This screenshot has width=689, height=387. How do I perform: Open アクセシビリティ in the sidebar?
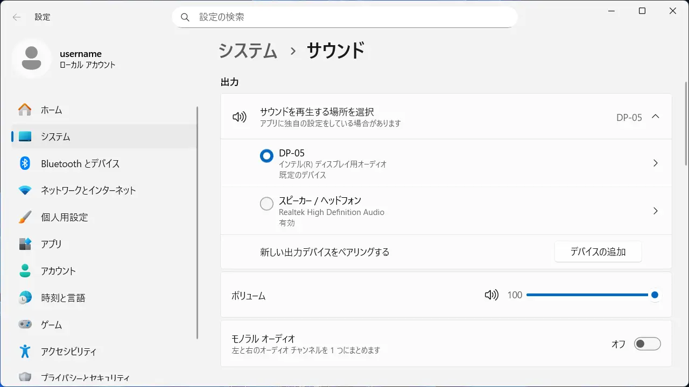pos(68,352)
